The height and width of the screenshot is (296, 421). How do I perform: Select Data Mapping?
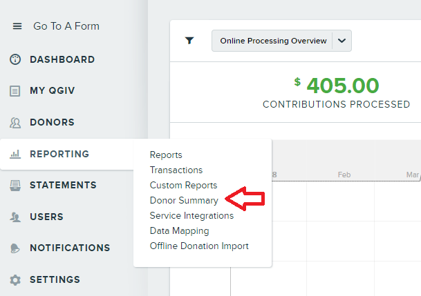(179, 231)
